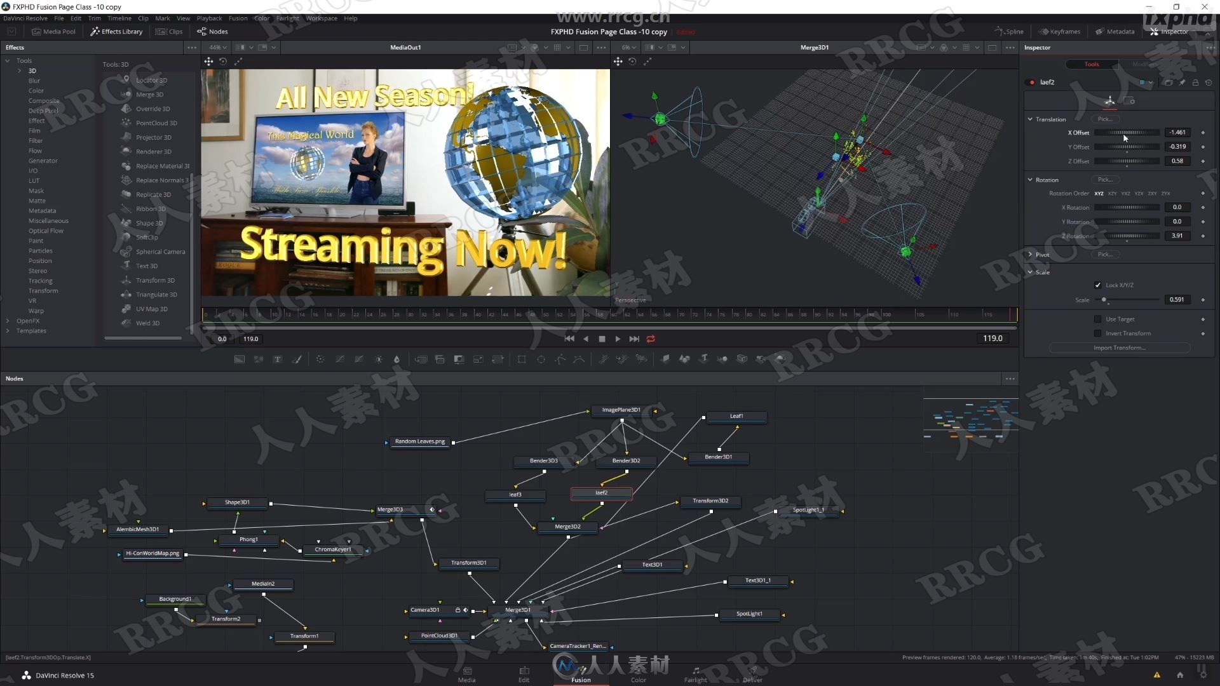
Task: Enable Use Target checkbox in Inspector
Action: 1097,319
